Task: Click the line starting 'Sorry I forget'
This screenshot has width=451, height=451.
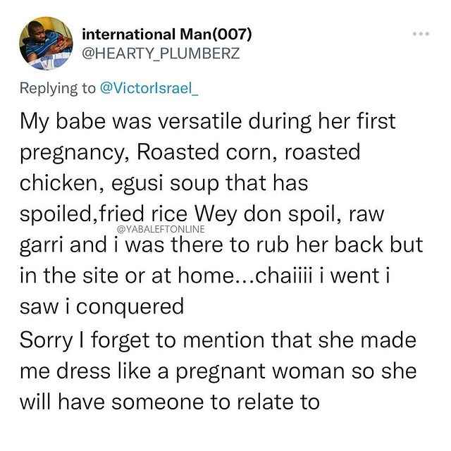Action: click(218, 340)
